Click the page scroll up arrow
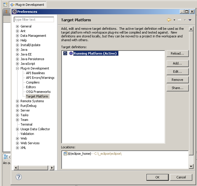 click(x=191, y=29)
